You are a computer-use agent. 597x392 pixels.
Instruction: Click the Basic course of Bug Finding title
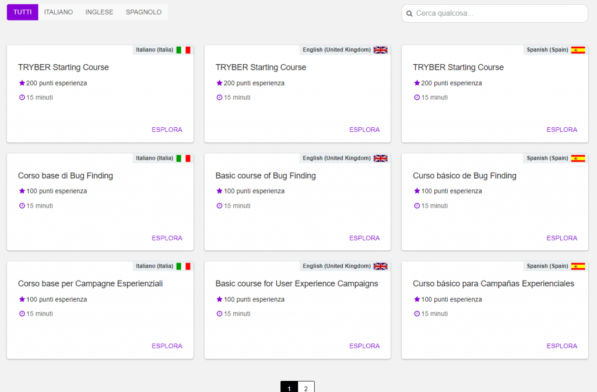(x=266, y=176)
